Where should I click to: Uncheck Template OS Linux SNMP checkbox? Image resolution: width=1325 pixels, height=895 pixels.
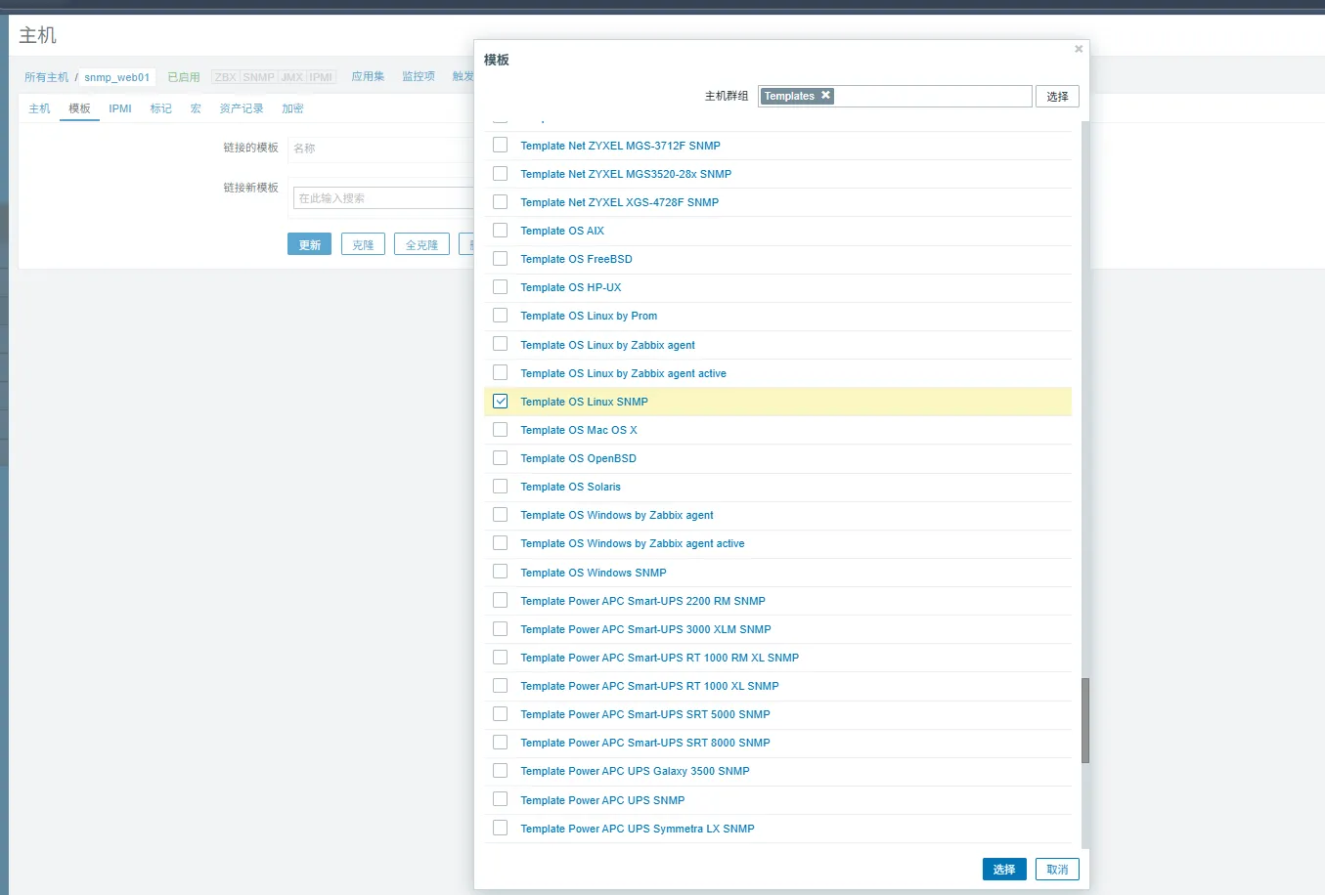tap(501, 402)
